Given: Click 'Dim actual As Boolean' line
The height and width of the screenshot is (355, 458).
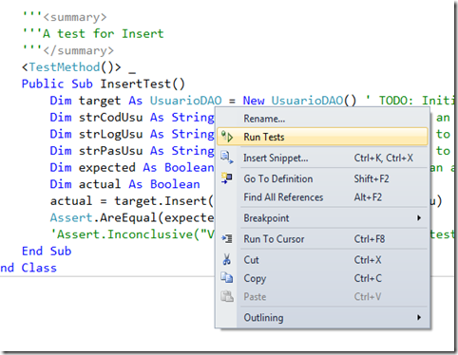Looking at the screenshot, I should click(x=124, y=184).
